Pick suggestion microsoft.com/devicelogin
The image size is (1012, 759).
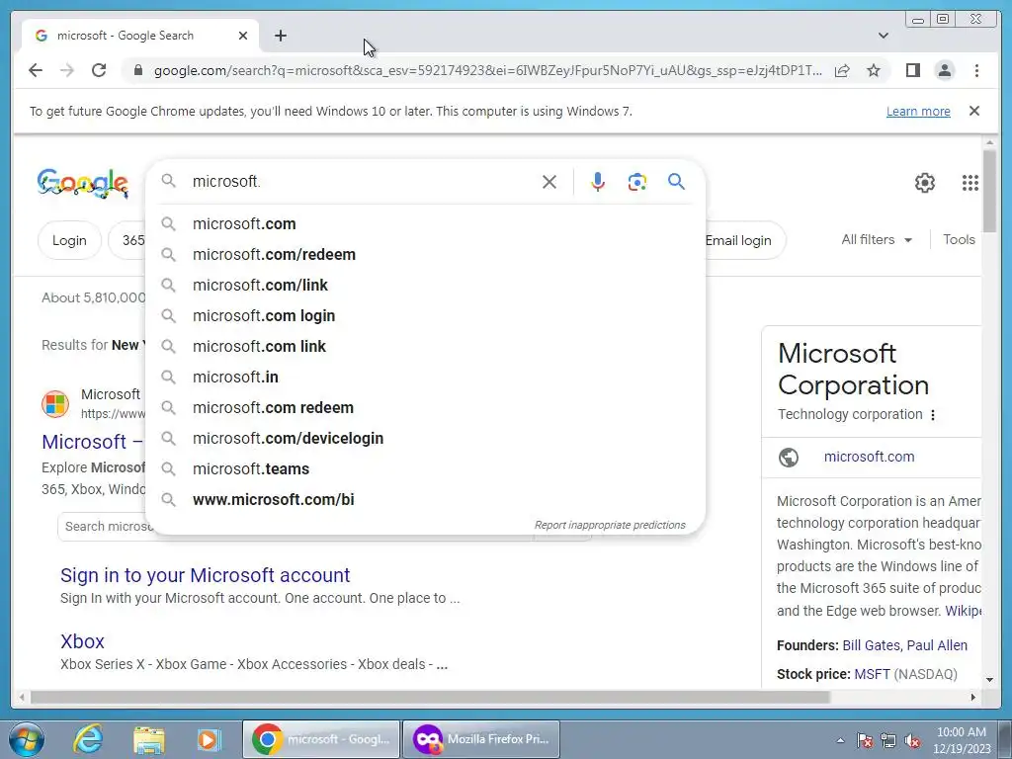click(x=425, y=438)
